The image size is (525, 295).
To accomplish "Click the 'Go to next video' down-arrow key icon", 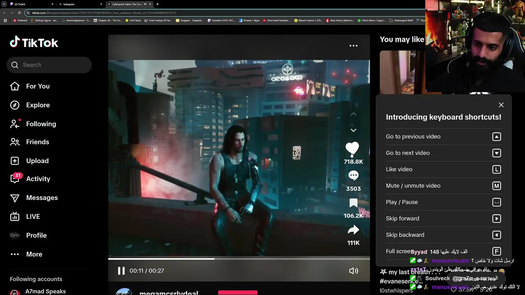I will coord(497,153).
